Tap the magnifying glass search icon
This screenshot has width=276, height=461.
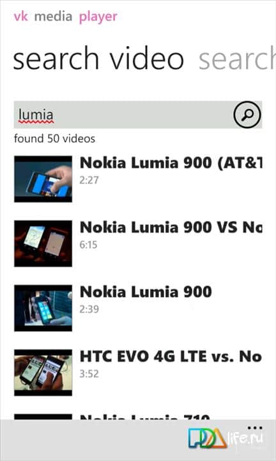(247, 115)
